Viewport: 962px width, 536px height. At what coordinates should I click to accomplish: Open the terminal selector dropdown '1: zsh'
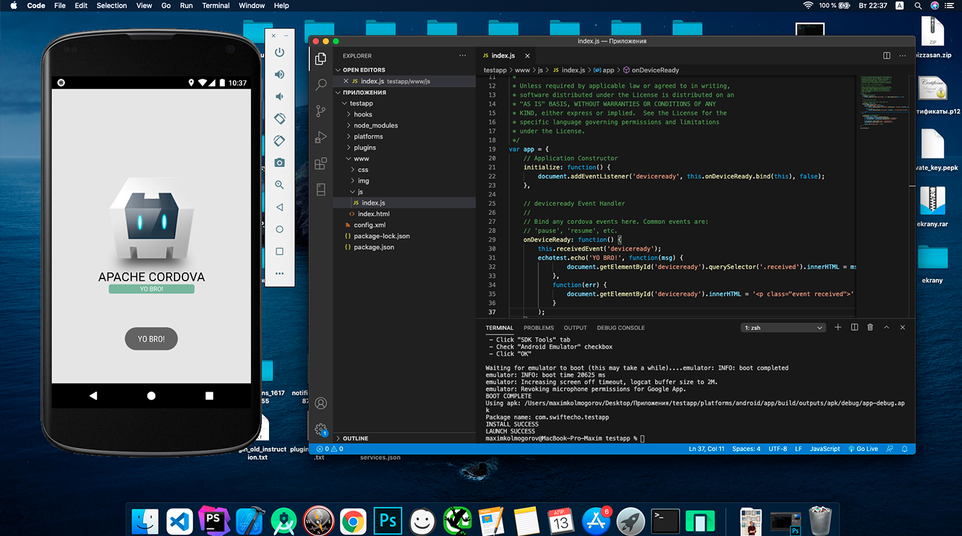(783, 327)
